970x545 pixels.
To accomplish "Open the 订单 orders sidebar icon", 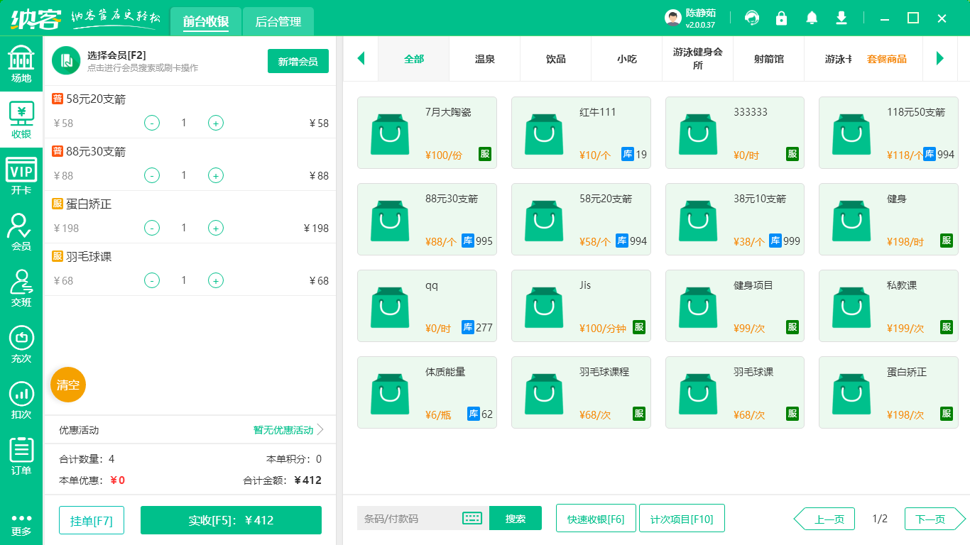I will point(21,451).
